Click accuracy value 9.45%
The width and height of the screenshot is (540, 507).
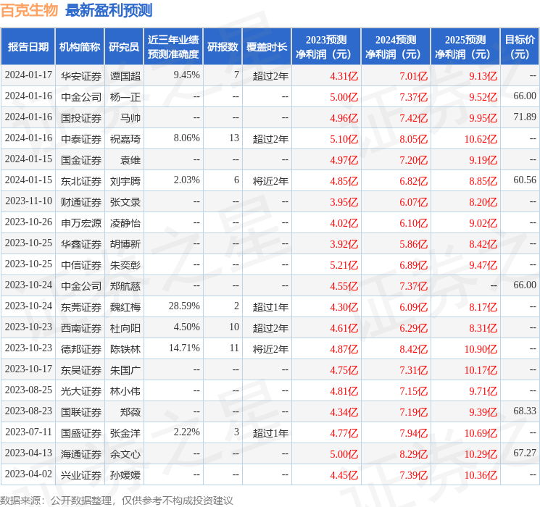187,75
